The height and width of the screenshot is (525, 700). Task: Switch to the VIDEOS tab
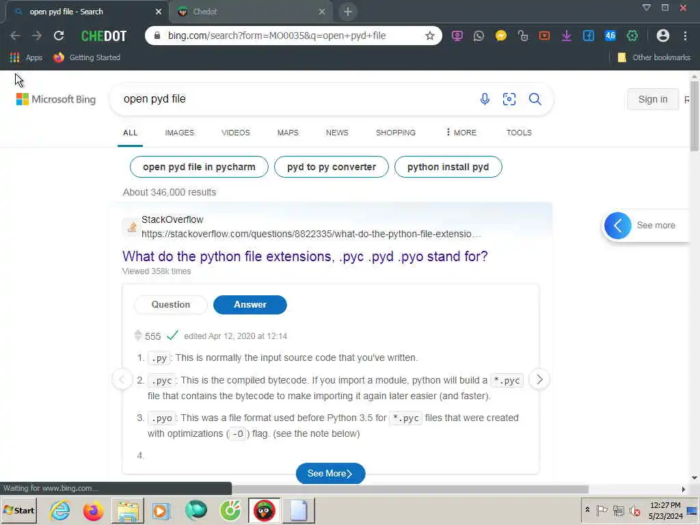tap(236, 133)
